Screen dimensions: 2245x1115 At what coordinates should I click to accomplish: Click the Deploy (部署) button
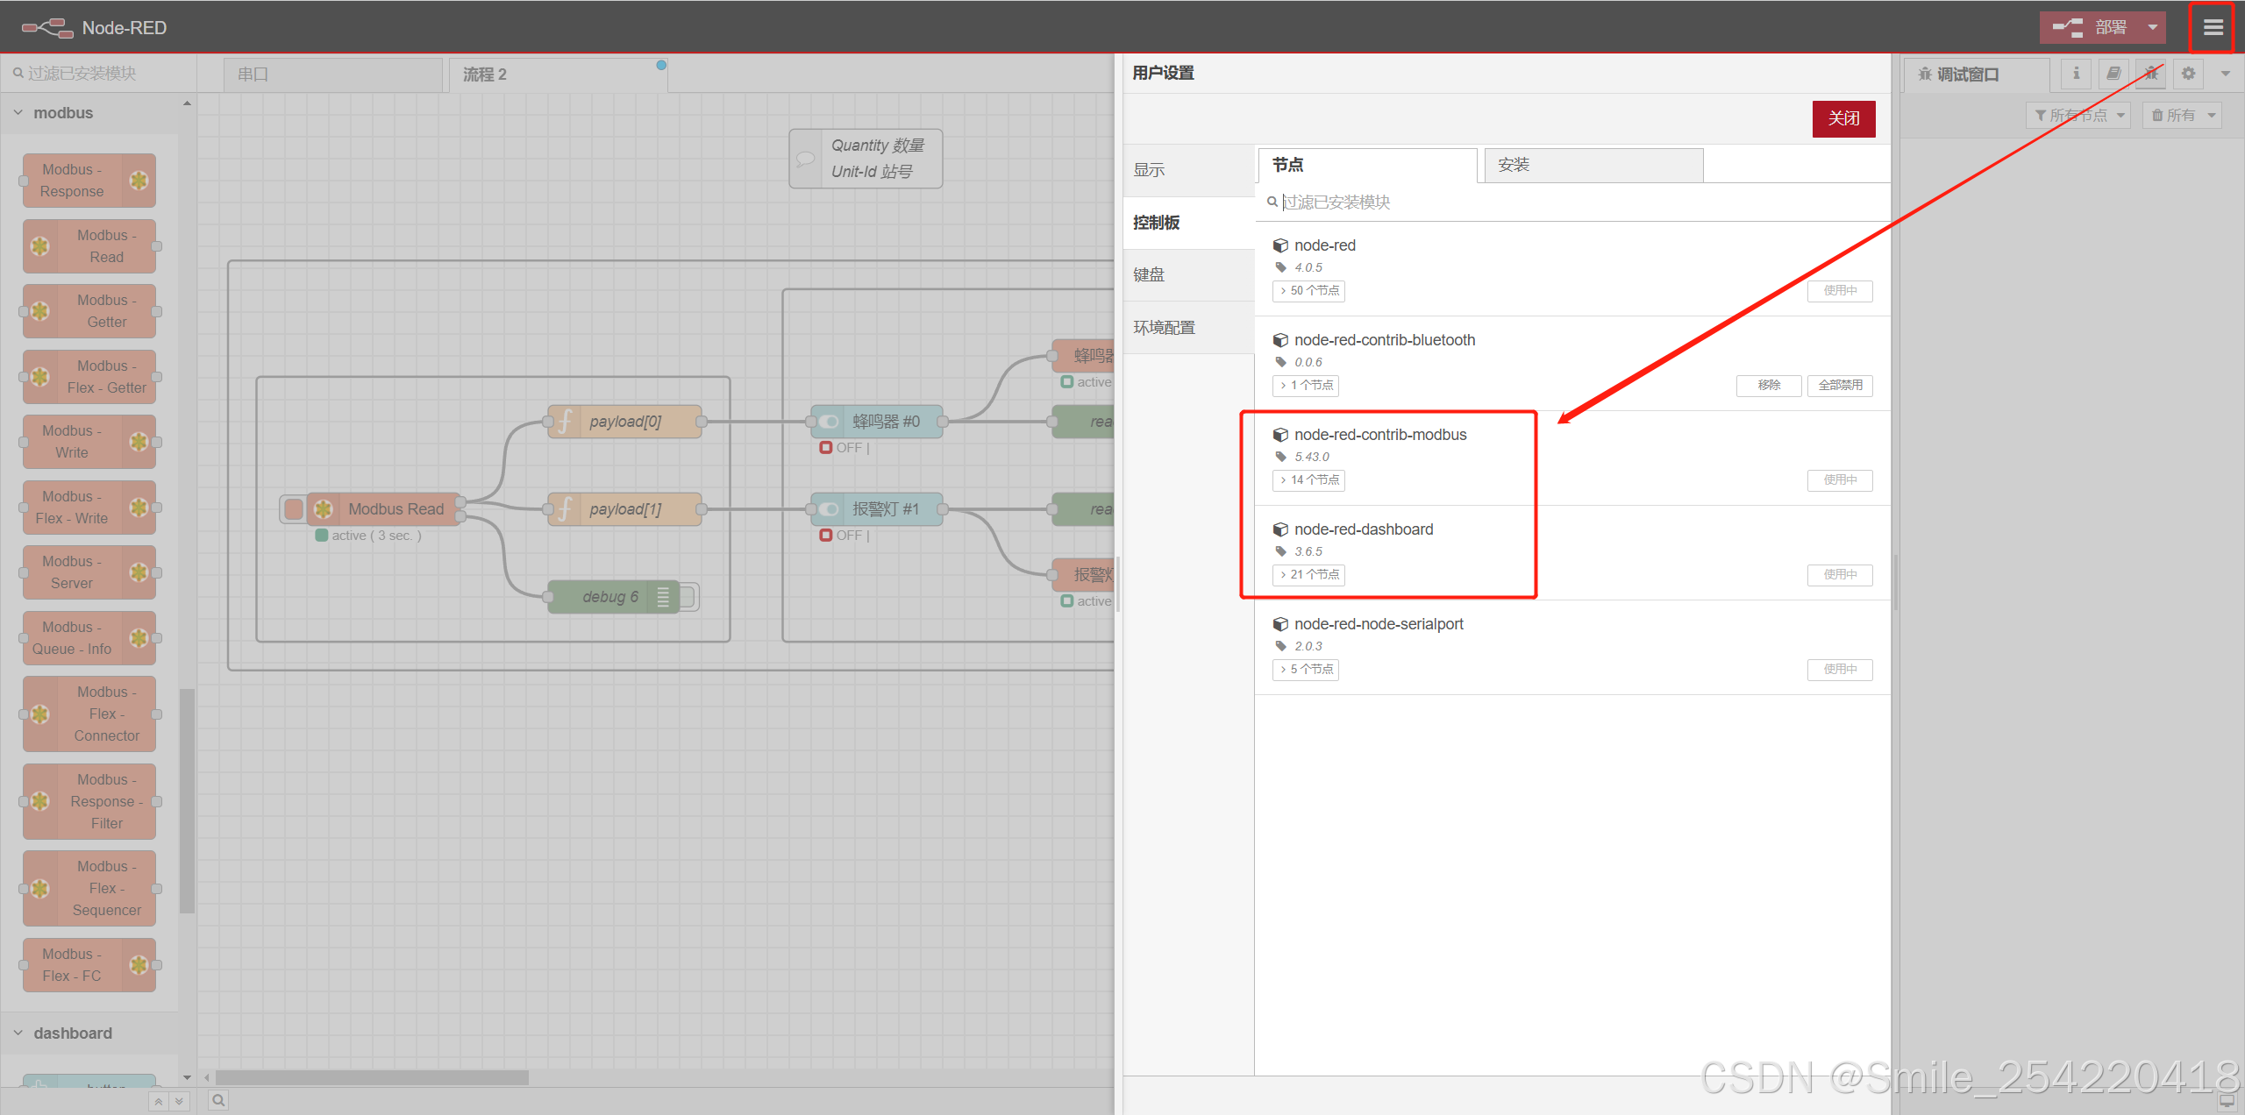click(2090, 28)
